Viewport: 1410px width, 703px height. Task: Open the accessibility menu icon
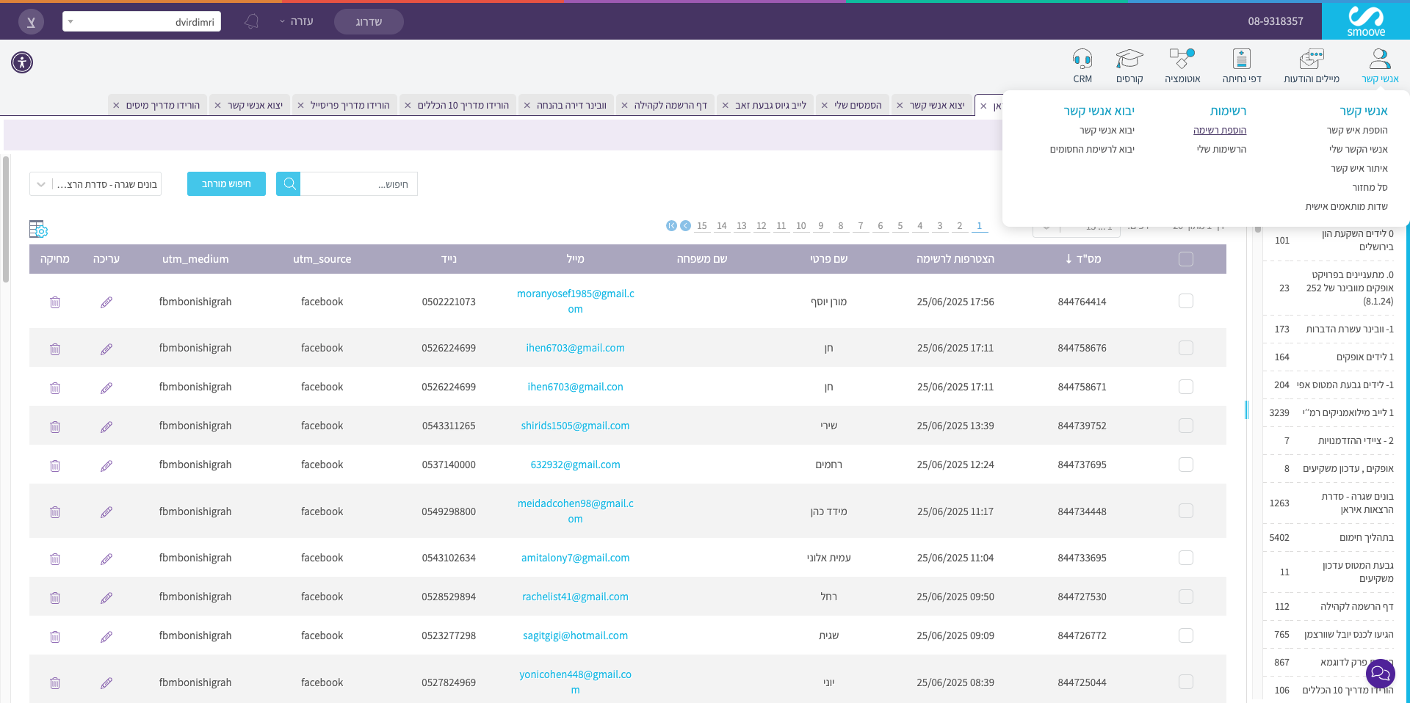[22, 62]
